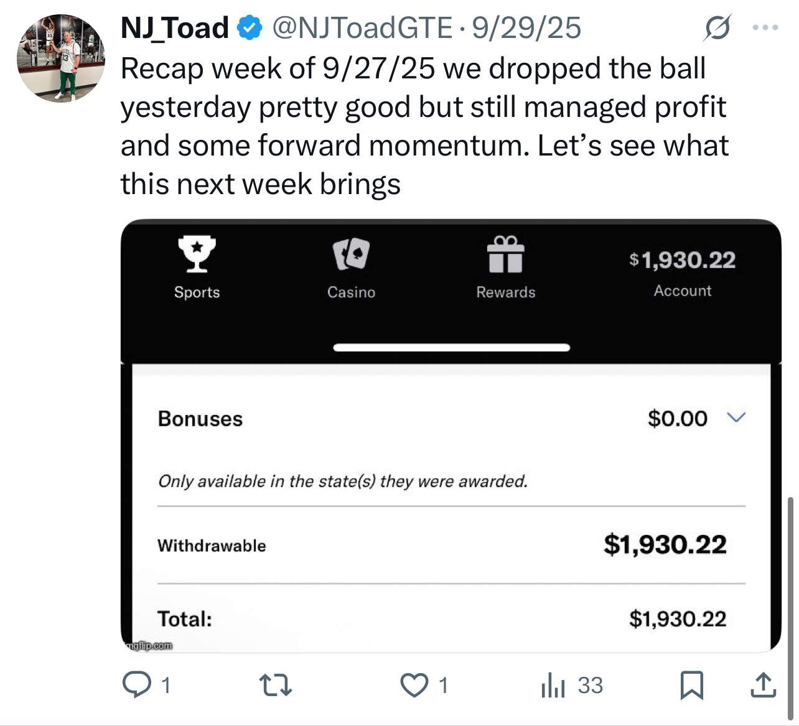This screenshot has width=799, height=726.
Task: Open the Rewards gift tab
Action: tap(505, 266)
